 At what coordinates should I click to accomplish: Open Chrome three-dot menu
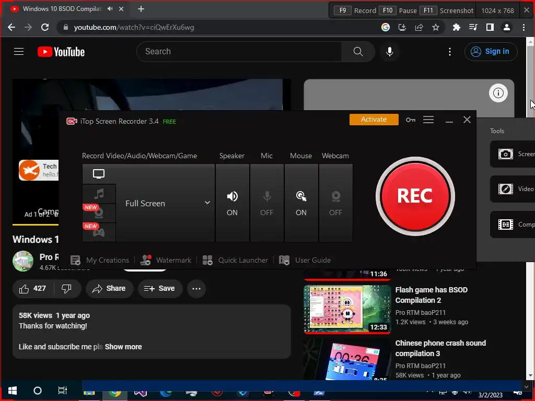click(x=524, y=27)
